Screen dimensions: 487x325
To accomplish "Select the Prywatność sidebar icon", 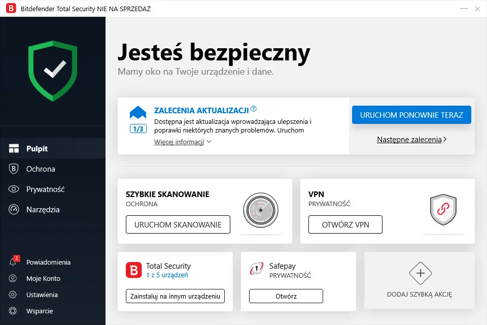I will tap(13, 189).
